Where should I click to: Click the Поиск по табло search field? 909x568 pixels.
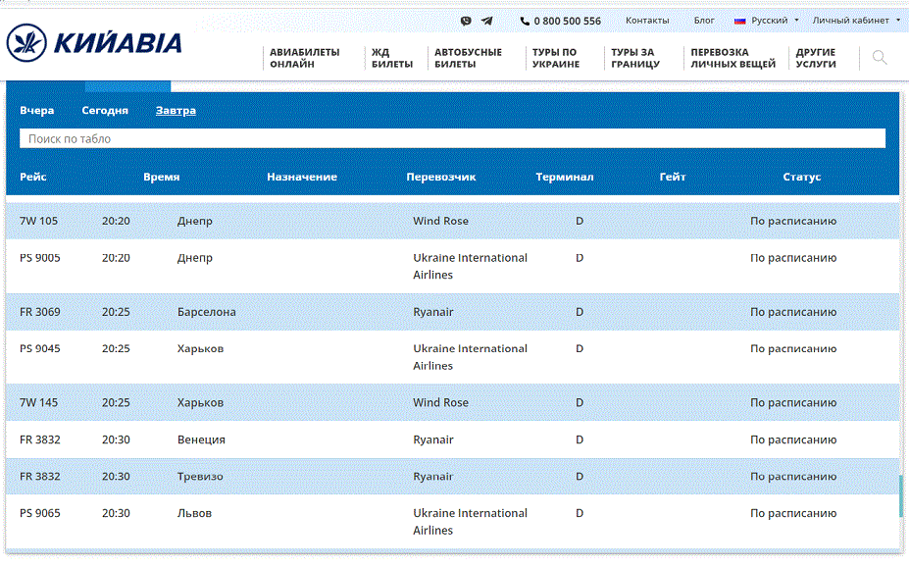click(x=452, y=139)
